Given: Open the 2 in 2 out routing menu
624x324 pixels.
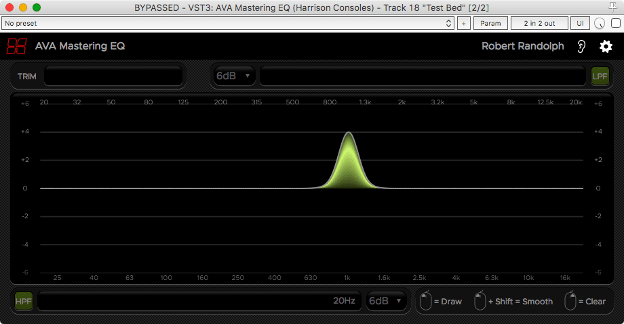Looking at the screenshot, I should coord(538,23).
